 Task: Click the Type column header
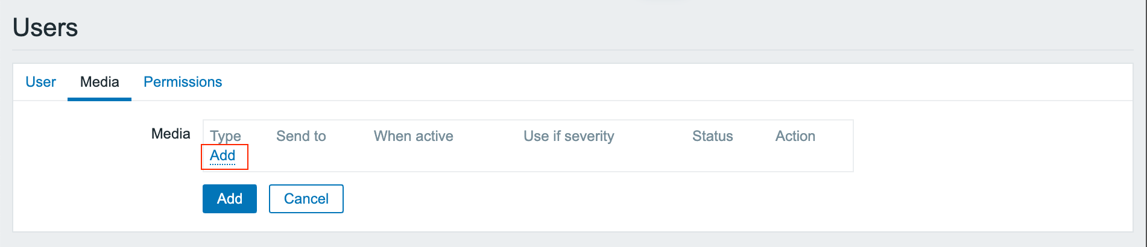(226, 136)
